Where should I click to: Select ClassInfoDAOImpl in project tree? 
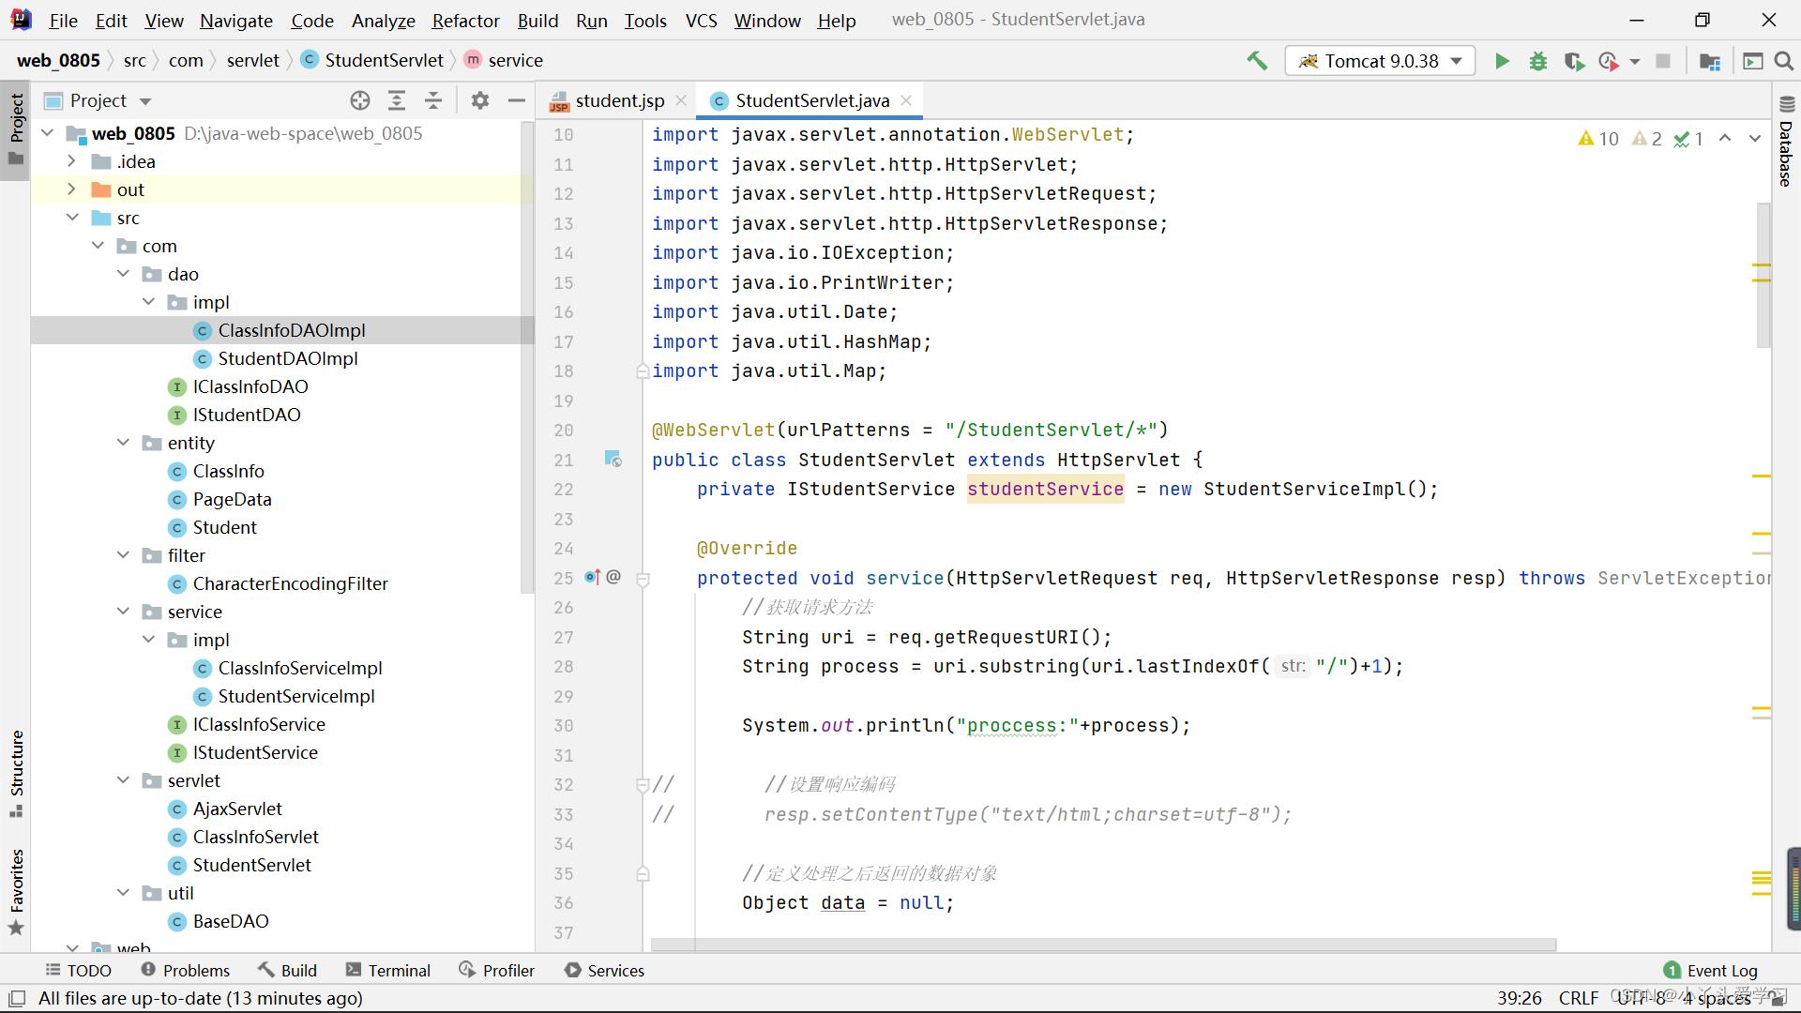(292, 330)
